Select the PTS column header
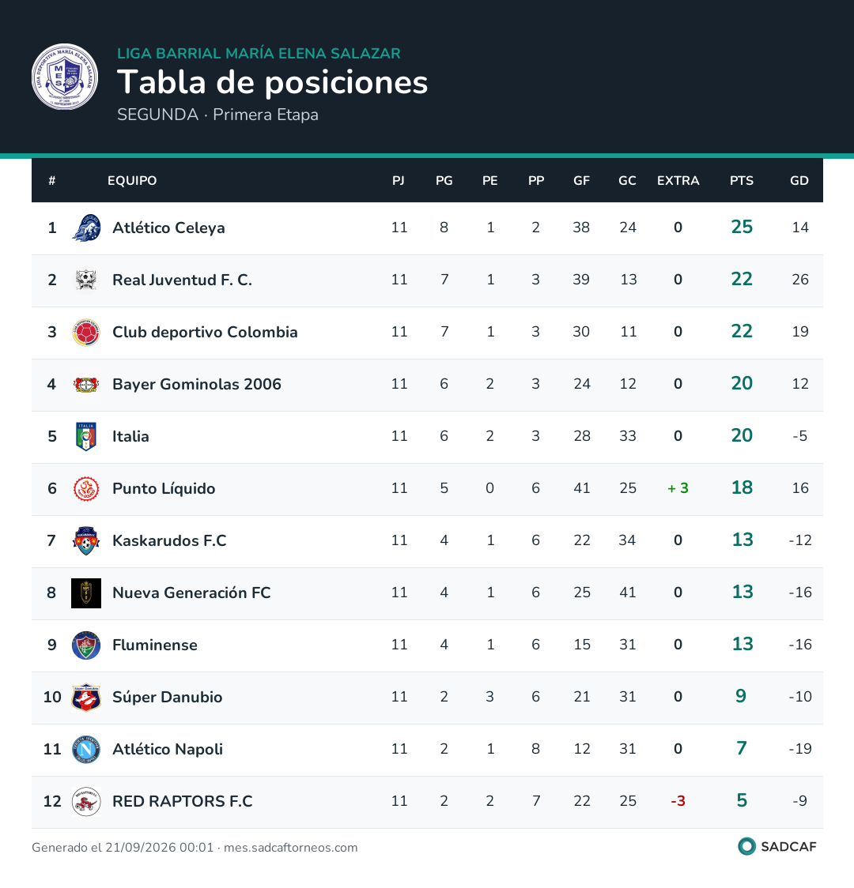Image resolution: width=854 pixels, height=888 pixels. [x=741, y=181]
